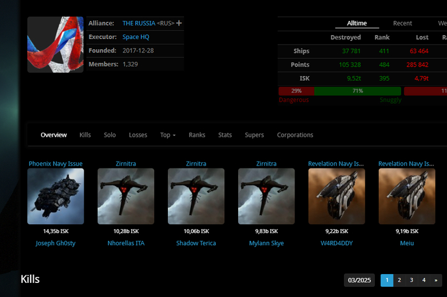Switch to the Losses tab
The height and width of the screenshot is (297, 447).
point(138,135)
